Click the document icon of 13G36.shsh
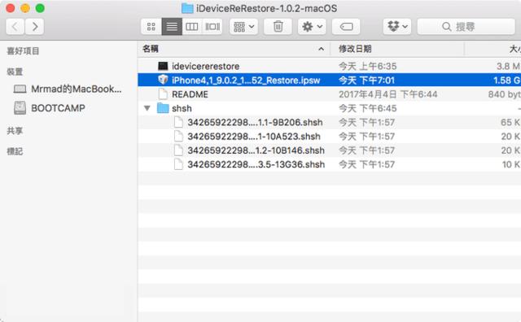 pos(178,164)
